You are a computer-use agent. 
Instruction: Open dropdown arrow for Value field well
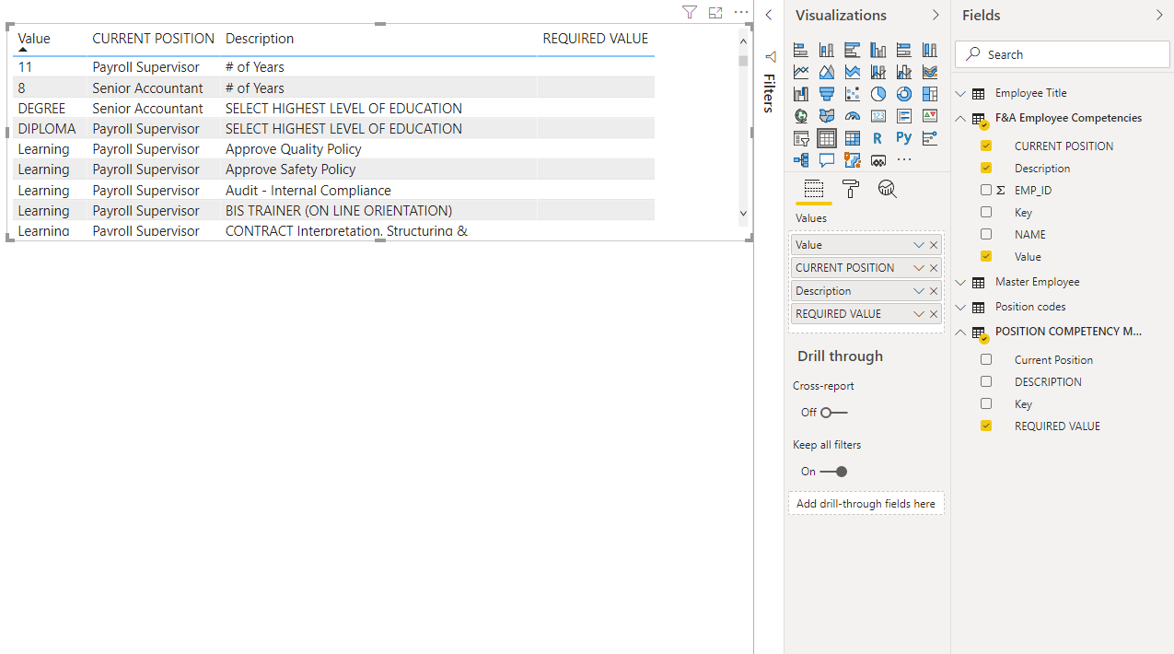[x=918, y=245]
